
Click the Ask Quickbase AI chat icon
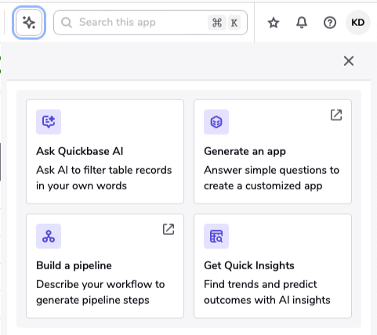click(x=49, y=122)
